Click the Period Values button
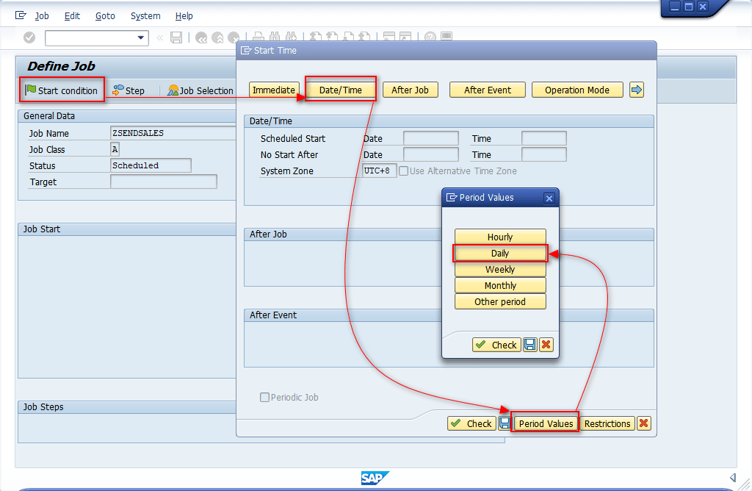 tap(545, 423)
